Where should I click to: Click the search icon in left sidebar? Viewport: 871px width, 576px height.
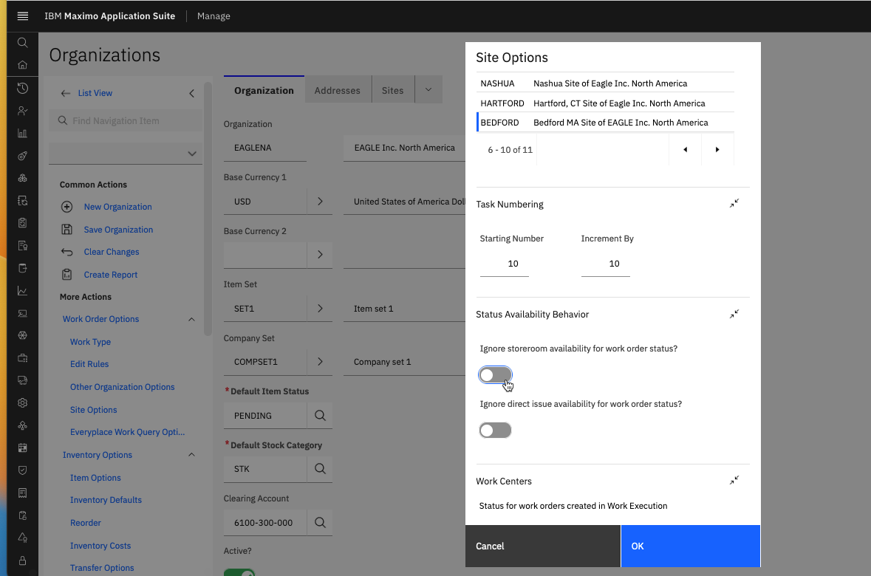click(22, 43)
